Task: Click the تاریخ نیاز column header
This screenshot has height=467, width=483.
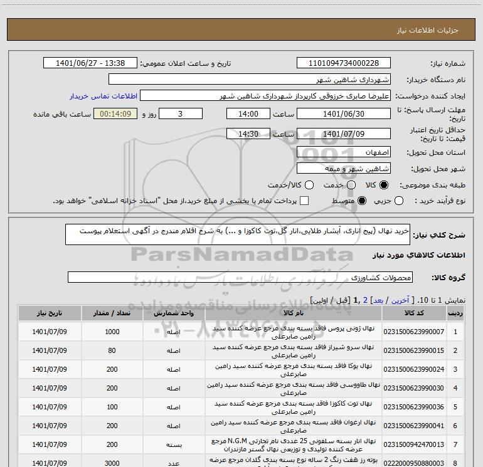Action: pyautogui.click(x=50, y=313)
